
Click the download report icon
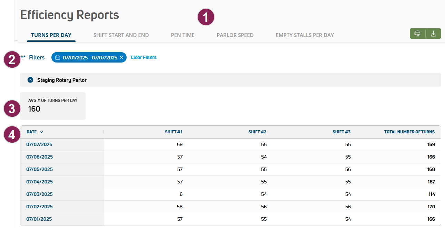[434, 34]
